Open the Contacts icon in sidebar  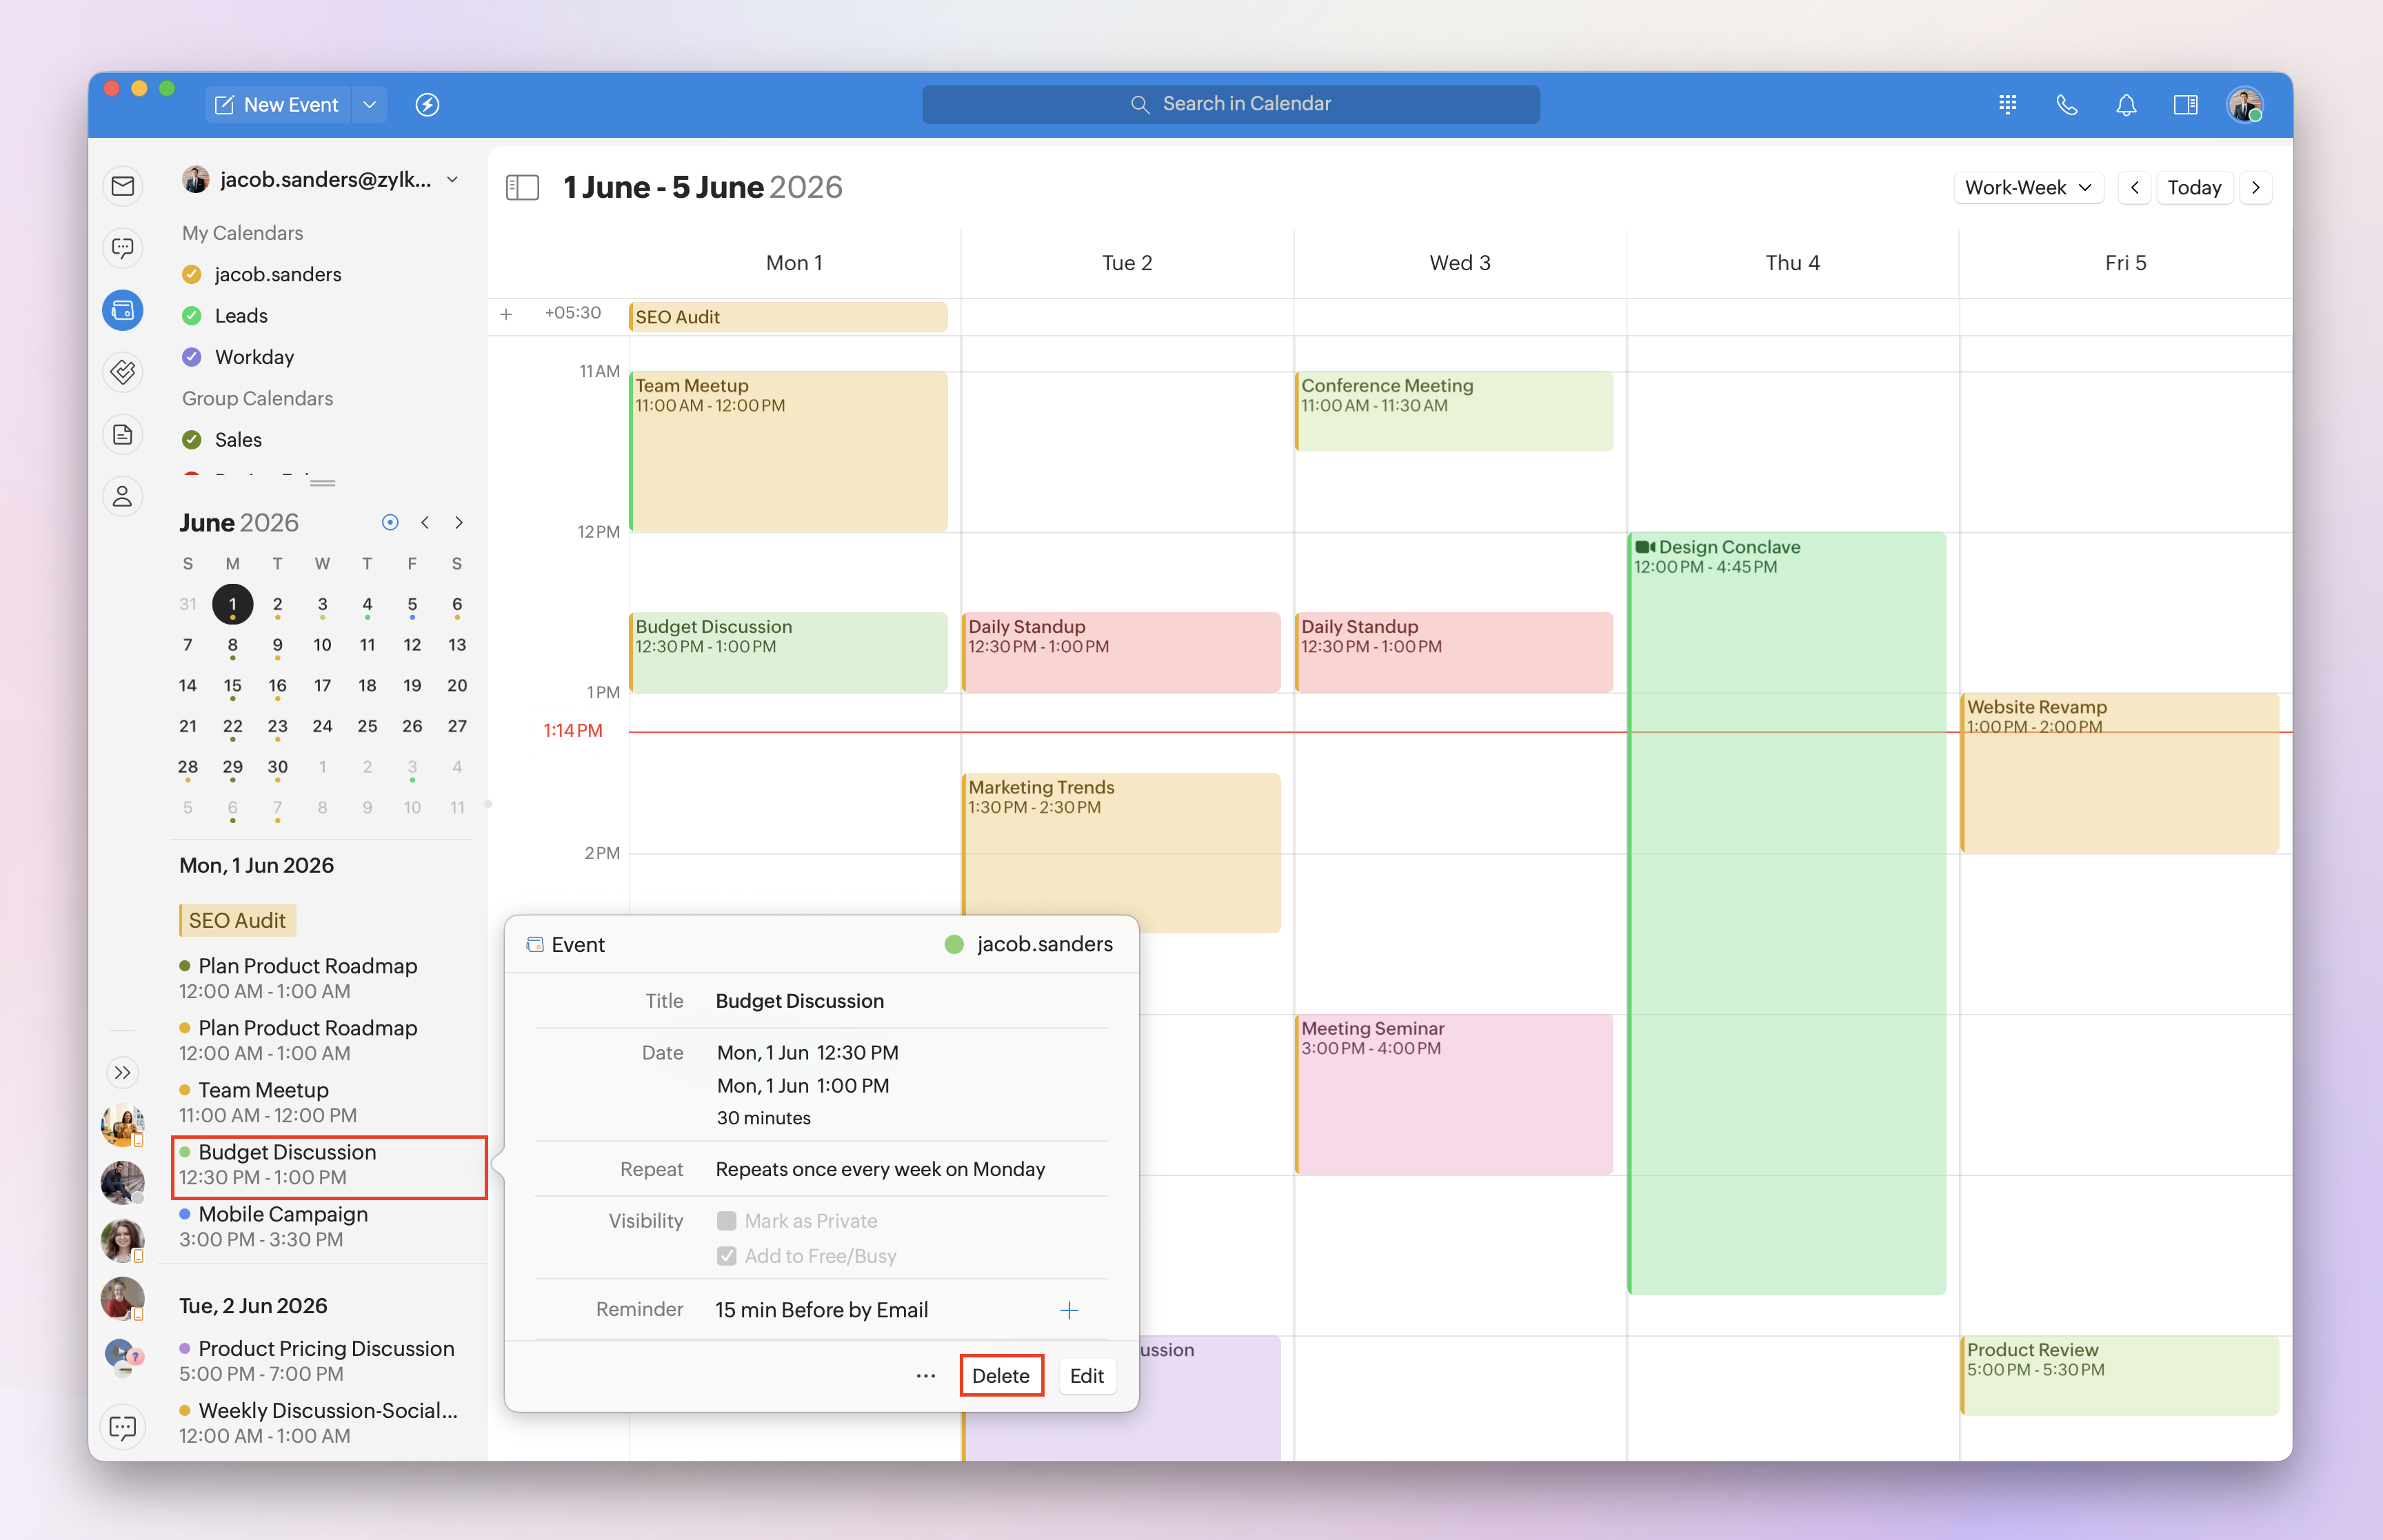(x=122, y=496)
